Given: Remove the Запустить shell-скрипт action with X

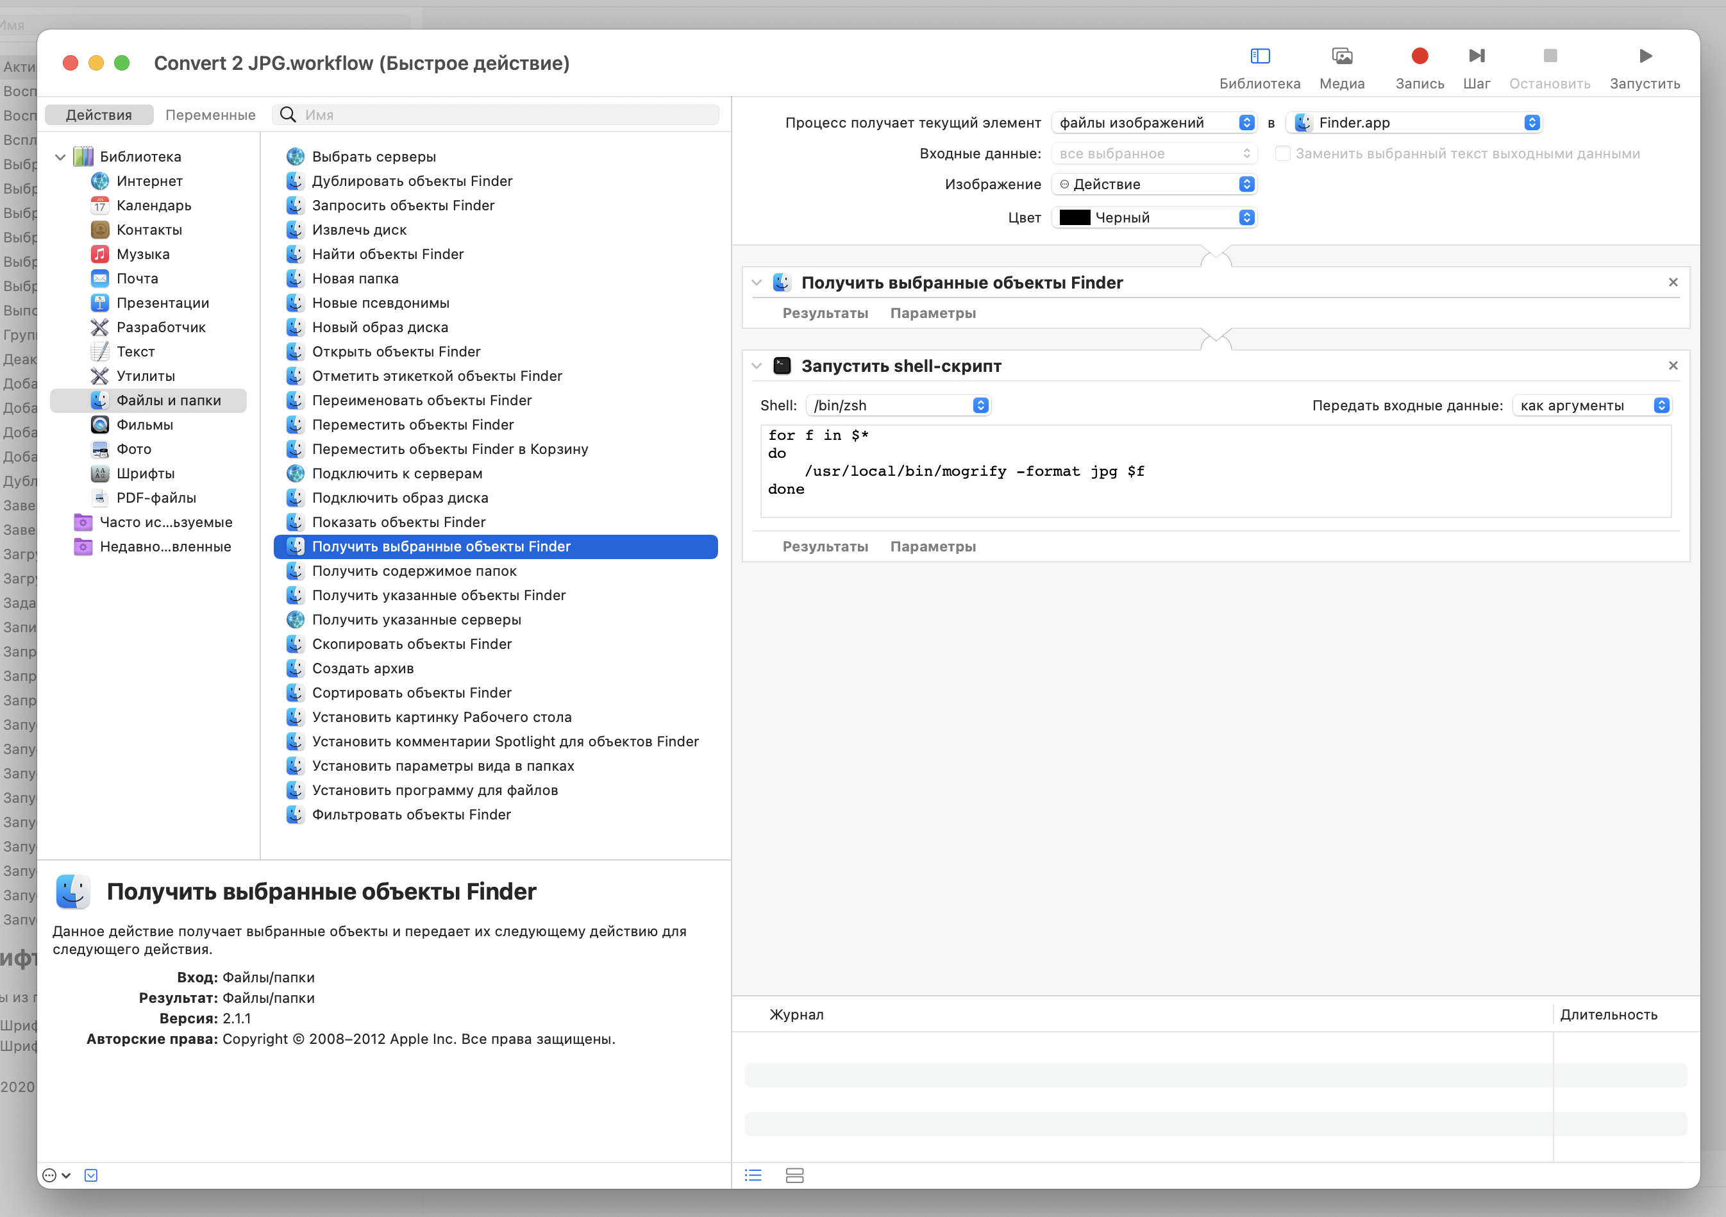Looking at the screenshot, I should tap(1673, 366).
